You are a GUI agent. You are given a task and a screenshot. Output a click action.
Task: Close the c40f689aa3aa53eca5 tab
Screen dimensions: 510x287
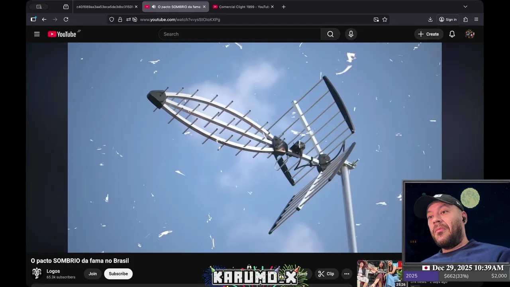tap(136, 7)
